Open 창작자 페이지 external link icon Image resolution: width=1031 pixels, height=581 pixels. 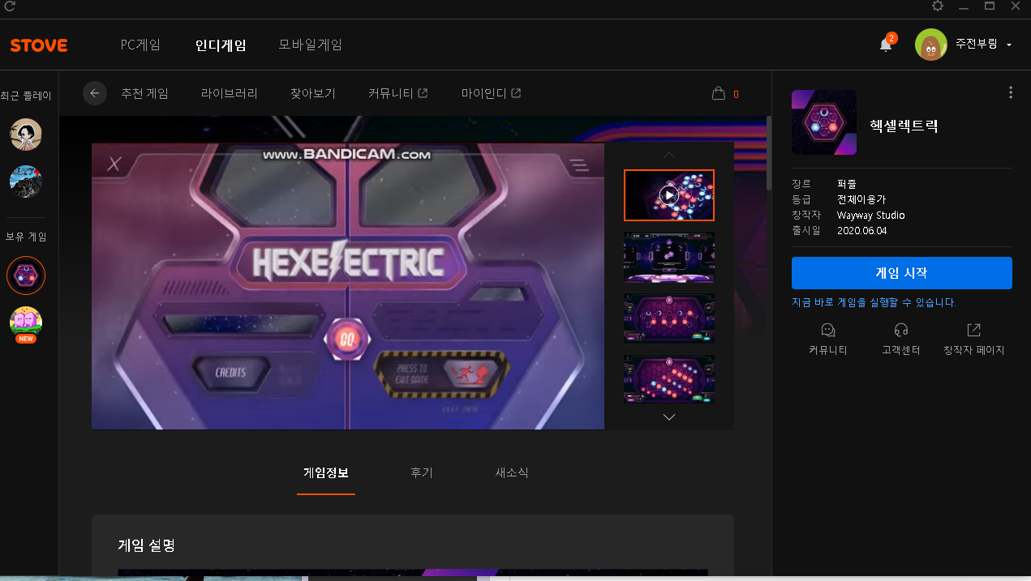coord(973,331)
